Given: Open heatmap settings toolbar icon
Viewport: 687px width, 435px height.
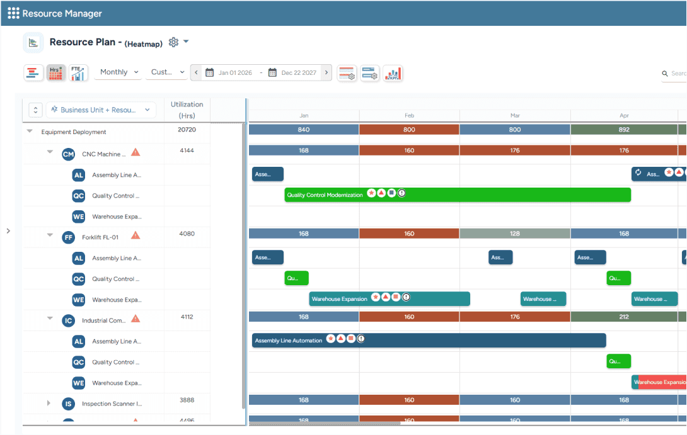Looking at the screenshot, I should click(x=347, y=72).
